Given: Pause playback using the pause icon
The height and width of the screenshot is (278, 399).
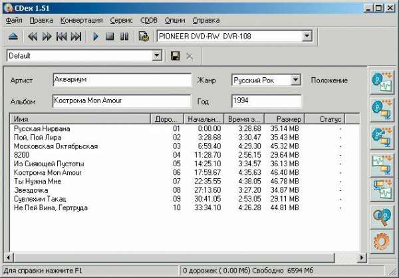Looking at the screenshot, I should point(124,36).
